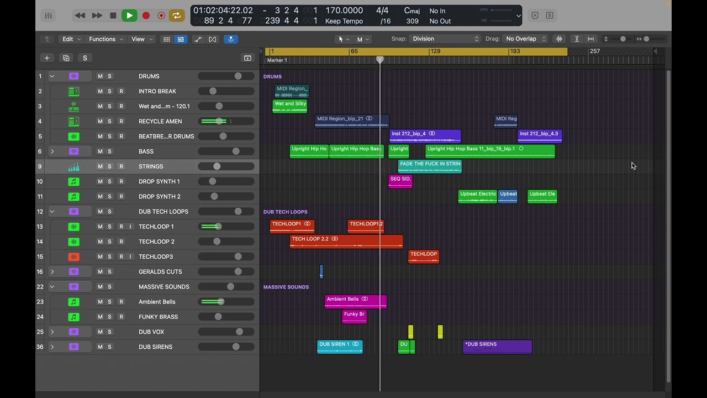Select the TECH LOOP 2.2 region

346,242
